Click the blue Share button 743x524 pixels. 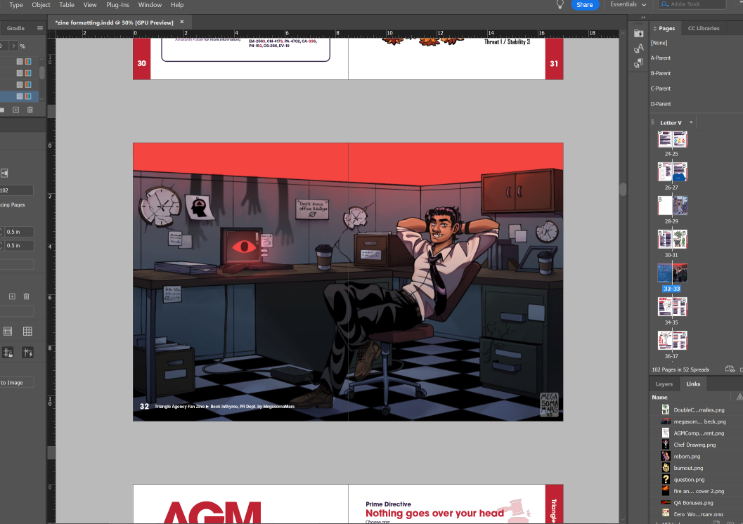coord(585,5)
